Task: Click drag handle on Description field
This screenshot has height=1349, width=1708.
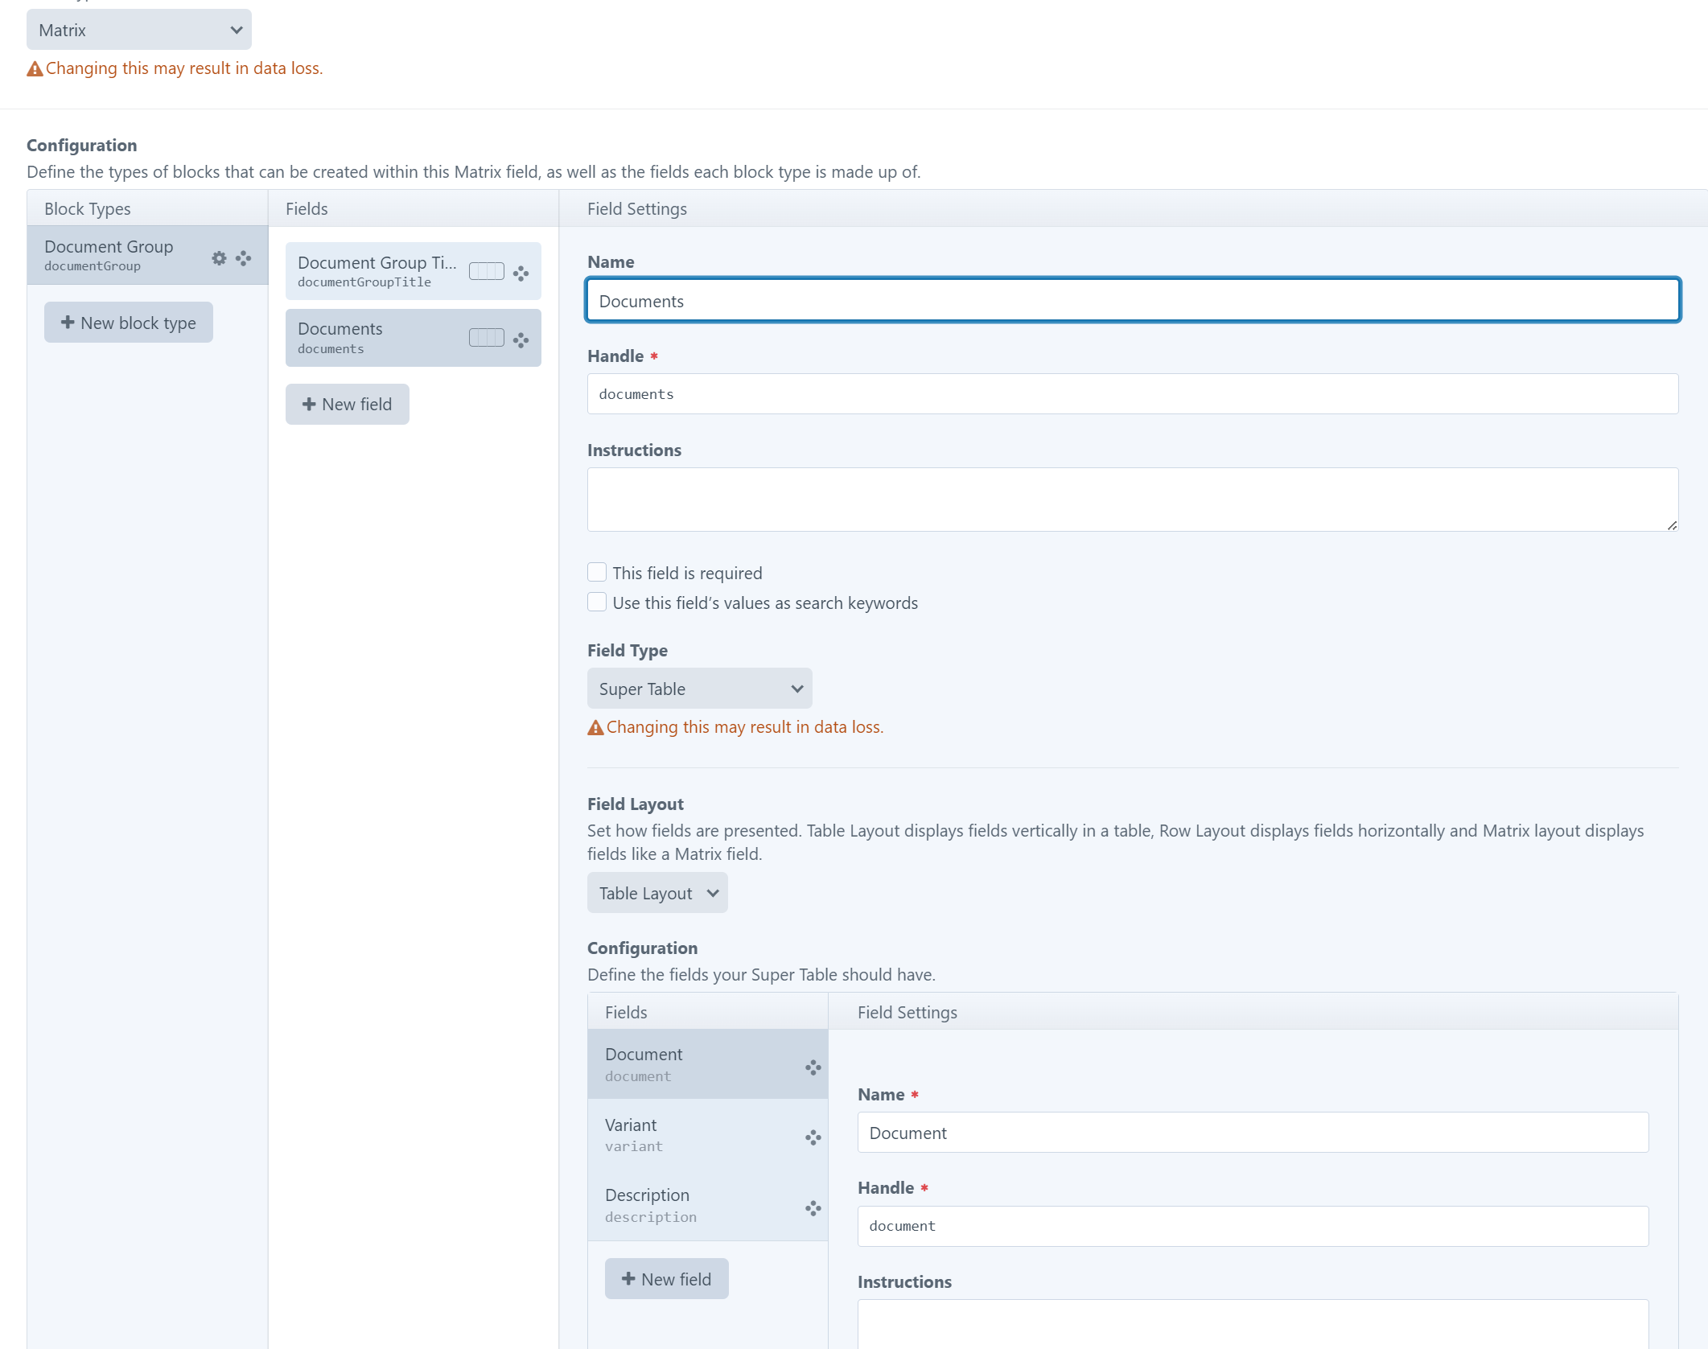Action: coord(813,1207)
